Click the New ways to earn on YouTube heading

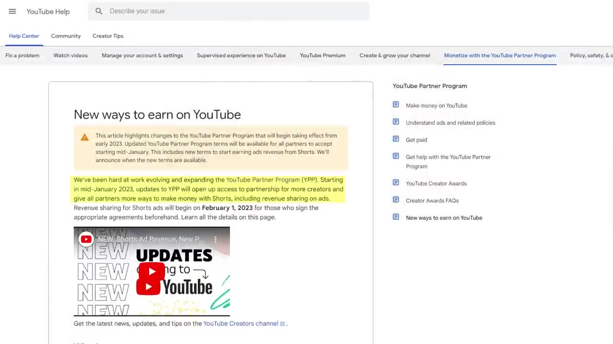157,115
